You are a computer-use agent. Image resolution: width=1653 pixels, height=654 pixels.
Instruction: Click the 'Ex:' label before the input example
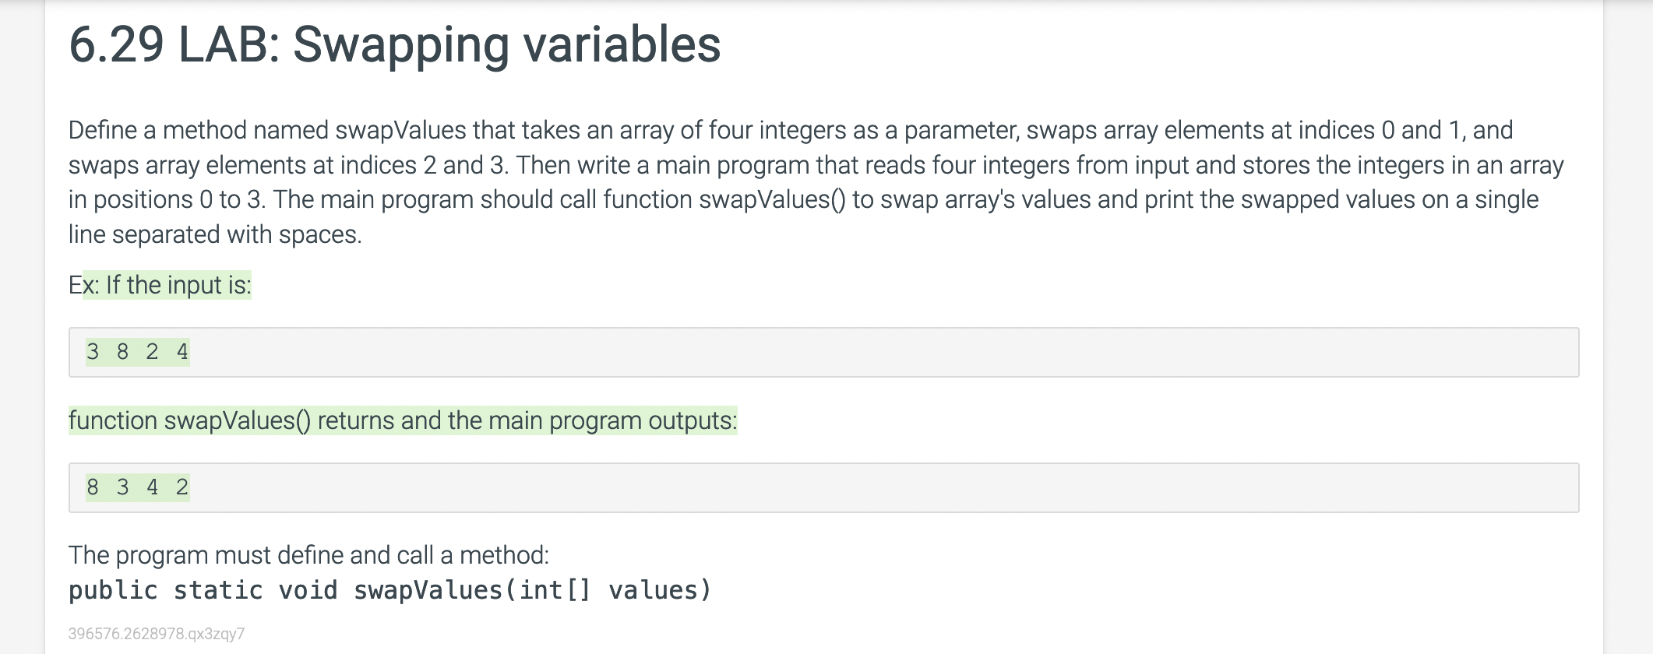point(83,285)
